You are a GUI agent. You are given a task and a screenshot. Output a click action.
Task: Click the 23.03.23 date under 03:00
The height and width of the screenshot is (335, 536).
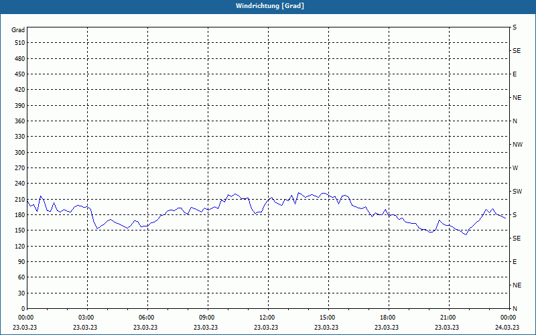(85, 327)
